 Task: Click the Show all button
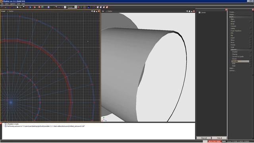[204, 138]
